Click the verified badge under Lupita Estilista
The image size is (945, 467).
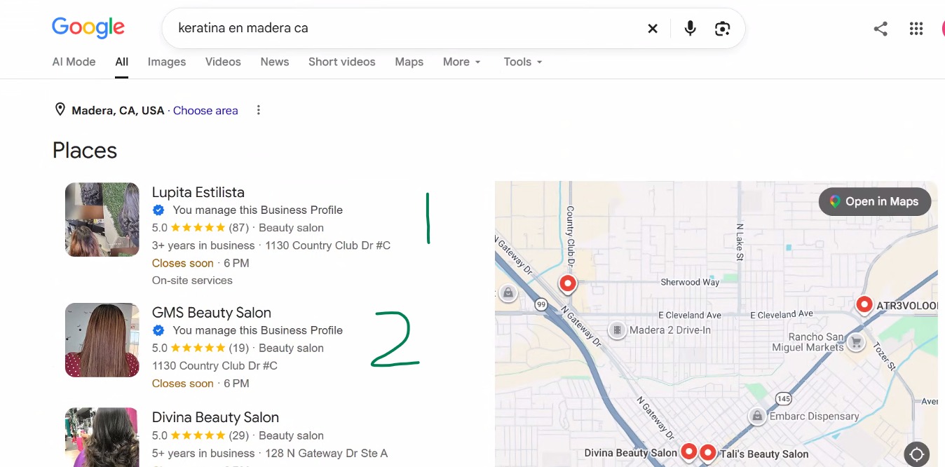pyautogui.click(x=159, y=210)
